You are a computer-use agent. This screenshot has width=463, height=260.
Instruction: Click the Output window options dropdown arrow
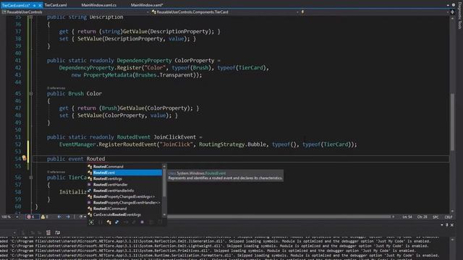coord(442,225)
